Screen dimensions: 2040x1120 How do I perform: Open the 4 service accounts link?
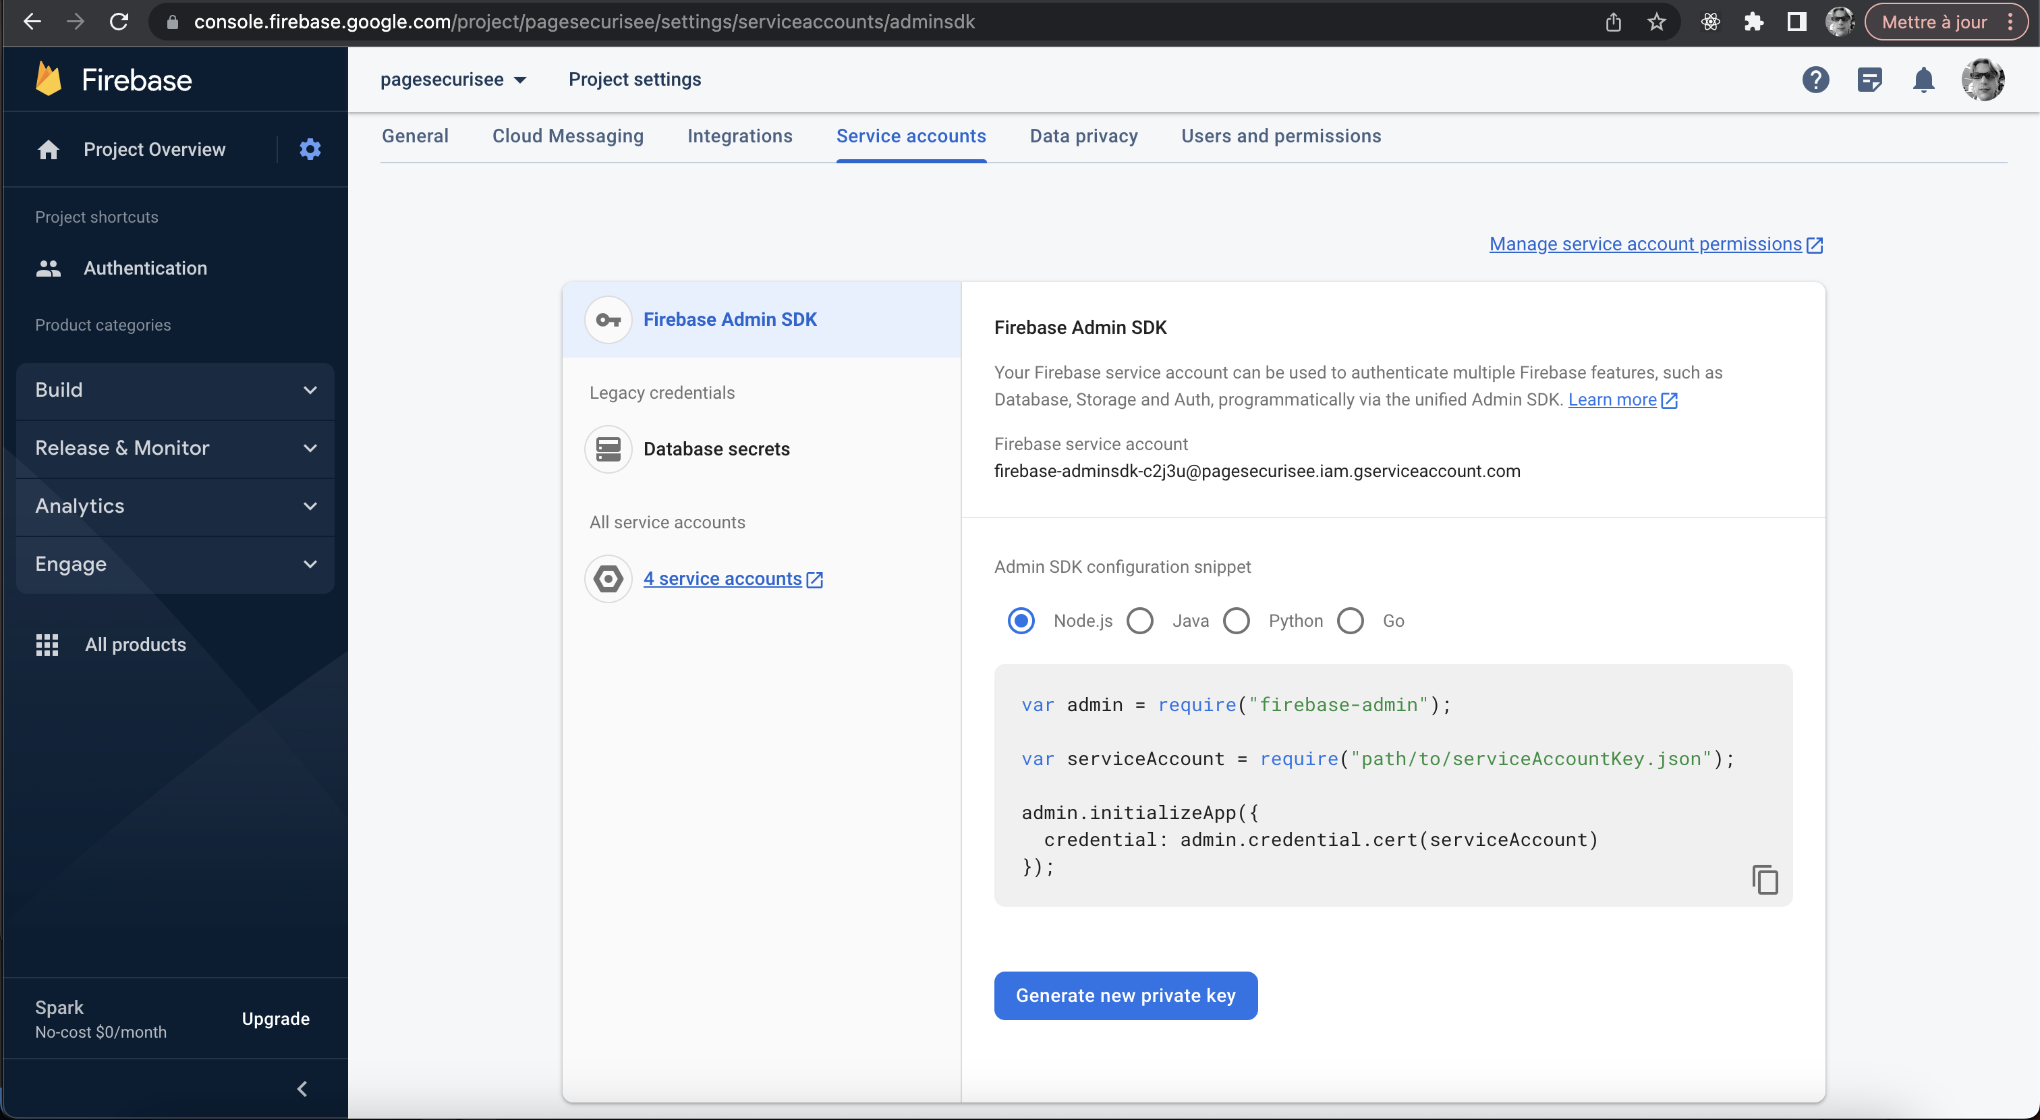(x=733, y=579)
